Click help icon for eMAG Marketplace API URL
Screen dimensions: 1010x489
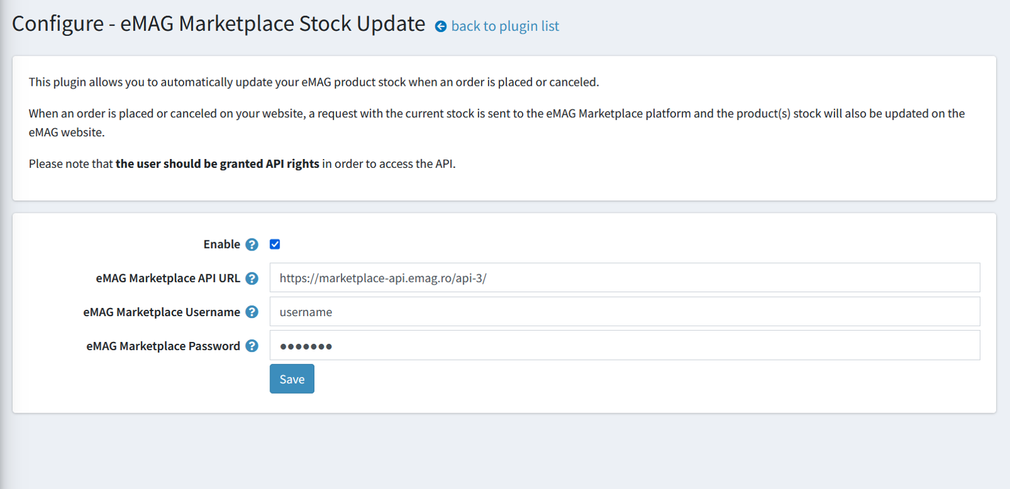[252, 279]
